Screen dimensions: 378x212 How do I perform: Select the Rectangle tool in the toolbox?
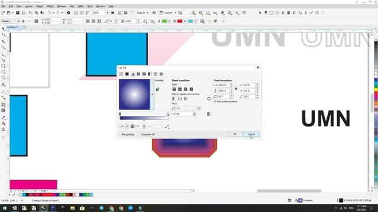point(4,66)
